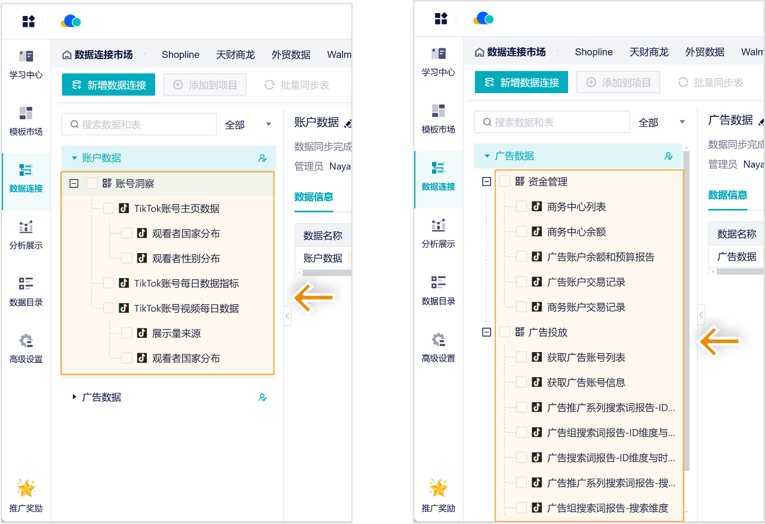Click the permission icon beside collapsed 广告数据 group
Image resolution: width=765 pixels, height=524 pixels.
[263, 397]
